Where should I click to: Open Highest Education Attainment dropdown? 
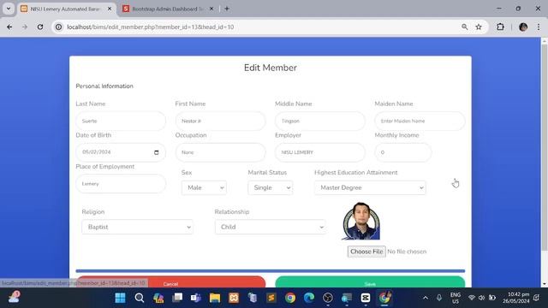370,187
